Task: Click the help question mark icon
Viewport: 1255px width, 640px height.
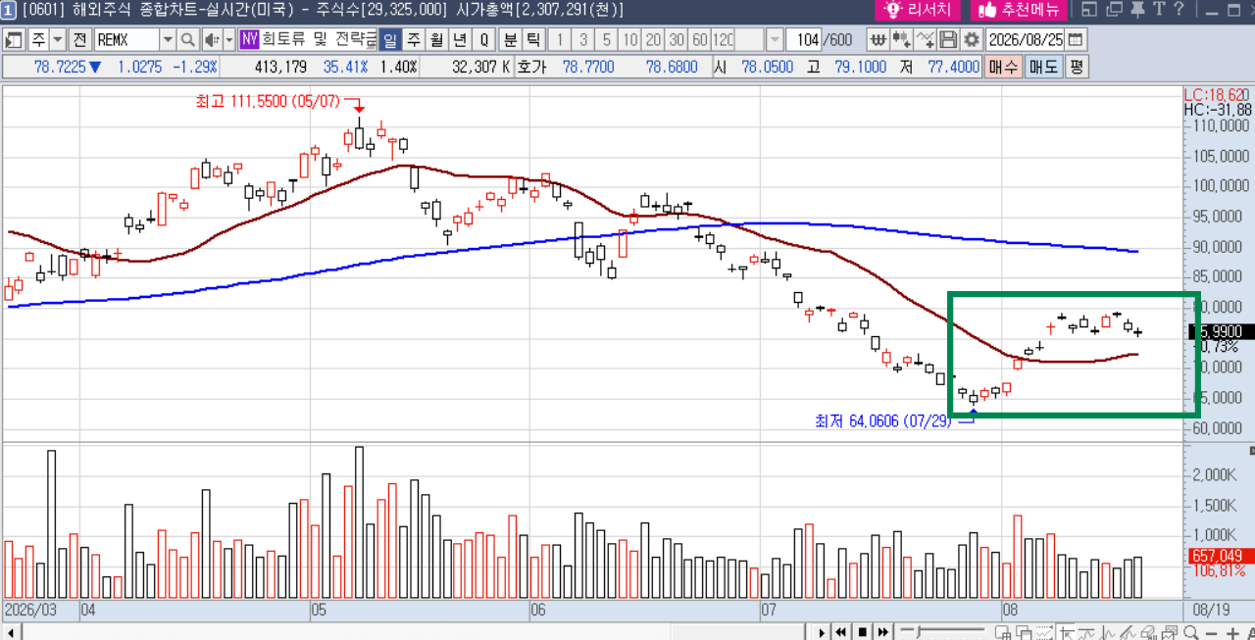Action: click(x=1180, y=10)
